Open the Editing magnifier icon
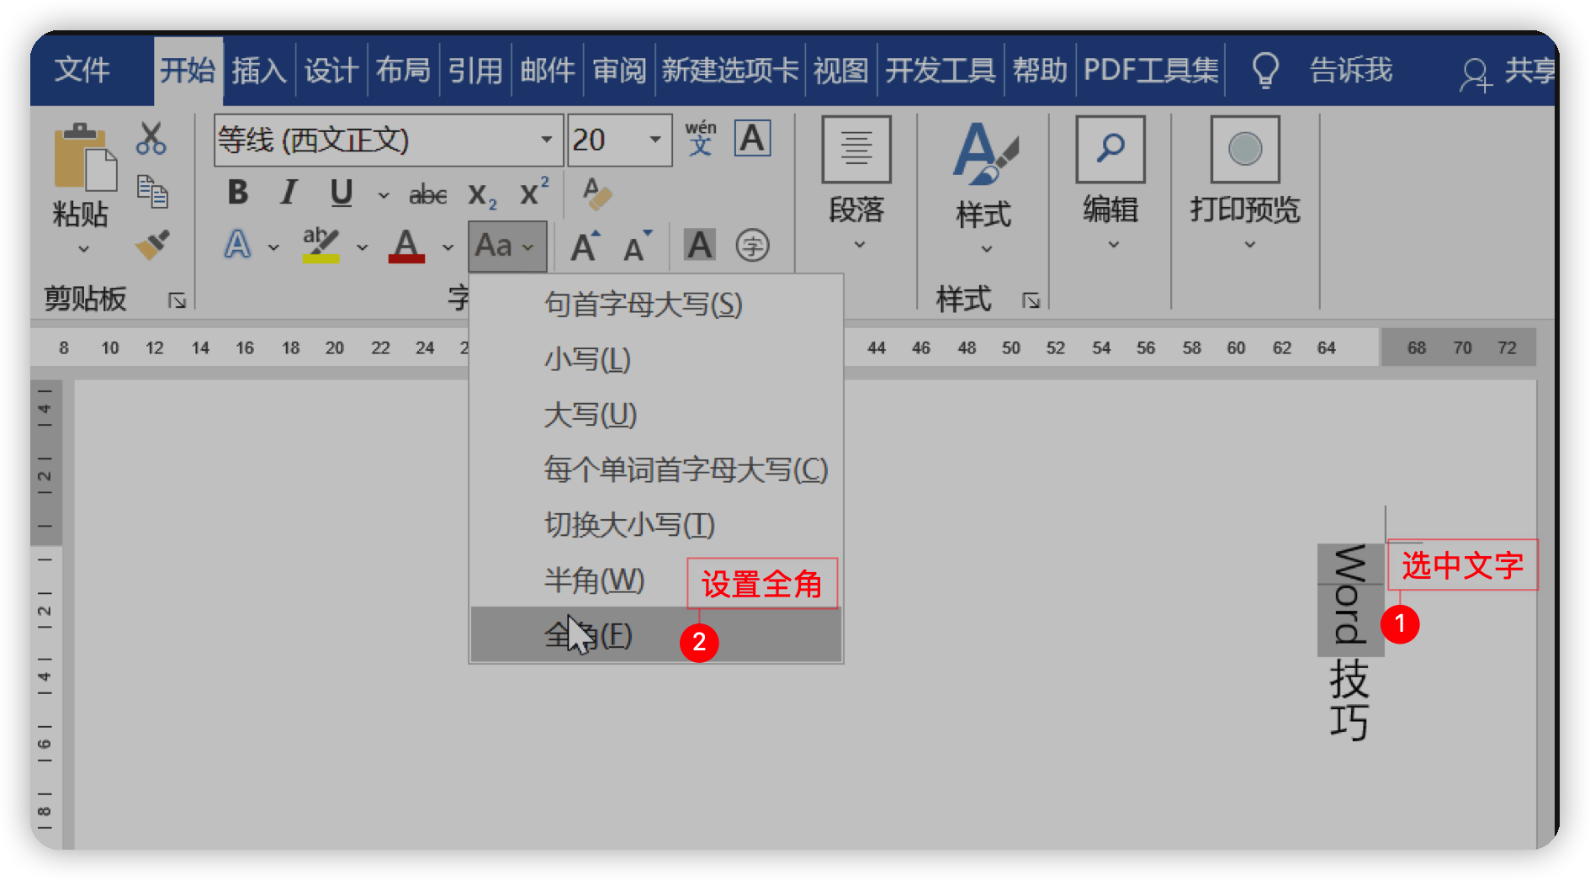Viewport: 1590px width, 880px height. click(1110, 150)
